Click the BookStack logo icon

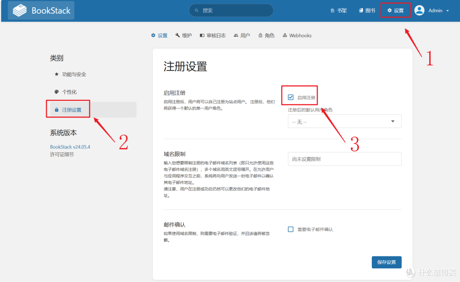[20, 10]
